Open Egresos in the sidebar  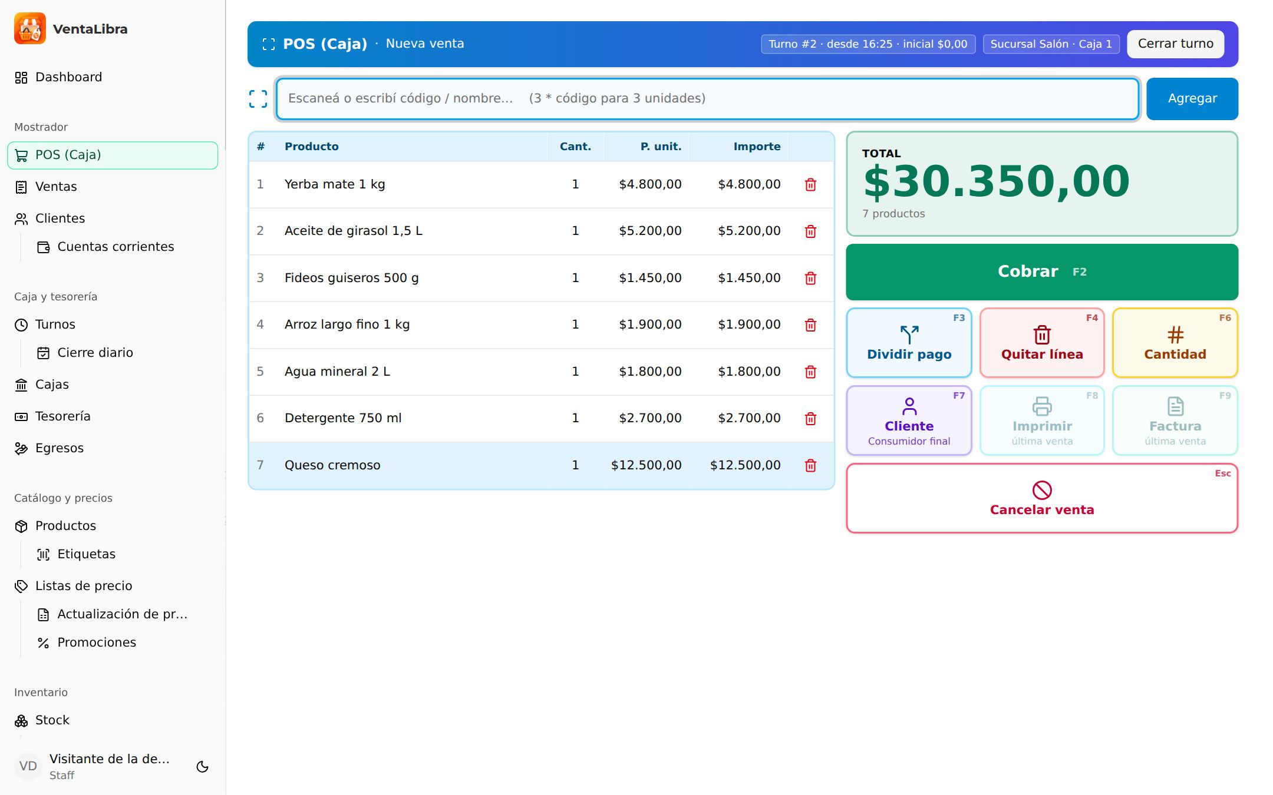click(x=113, y=448)
